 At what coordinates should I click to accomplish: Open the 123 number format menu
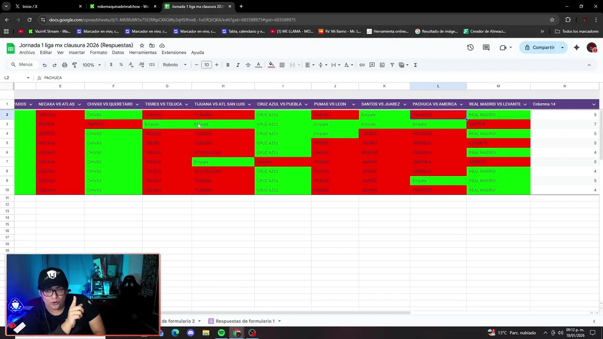tap(151, 65)
